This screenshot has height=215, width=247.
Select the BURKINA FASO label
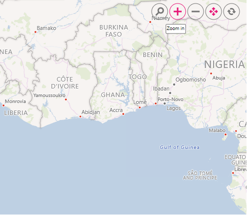(x=114, y=31)
